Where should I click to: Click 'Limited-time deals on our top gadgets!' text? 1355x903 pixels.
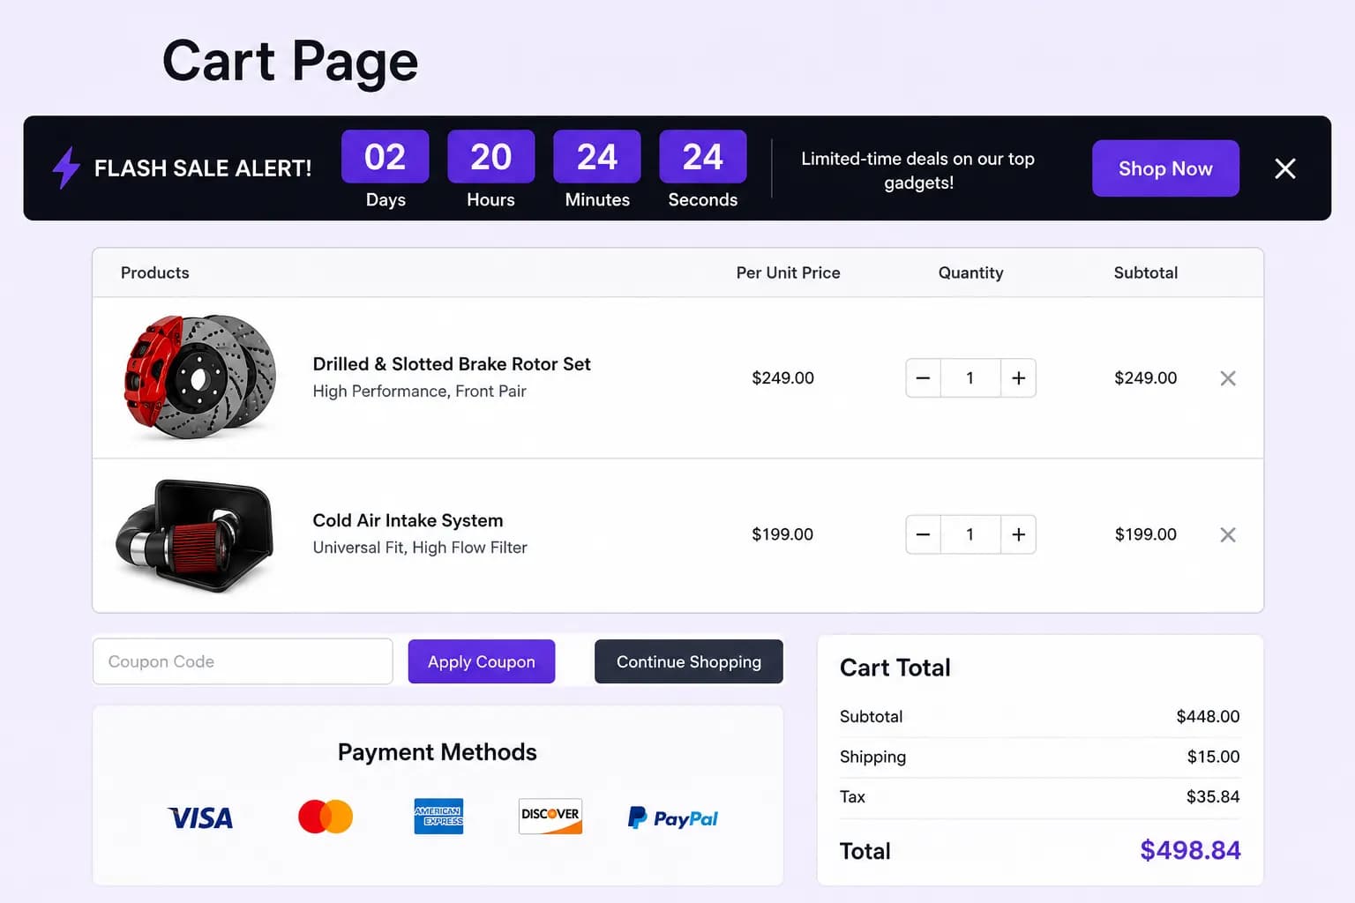[917, 170]
